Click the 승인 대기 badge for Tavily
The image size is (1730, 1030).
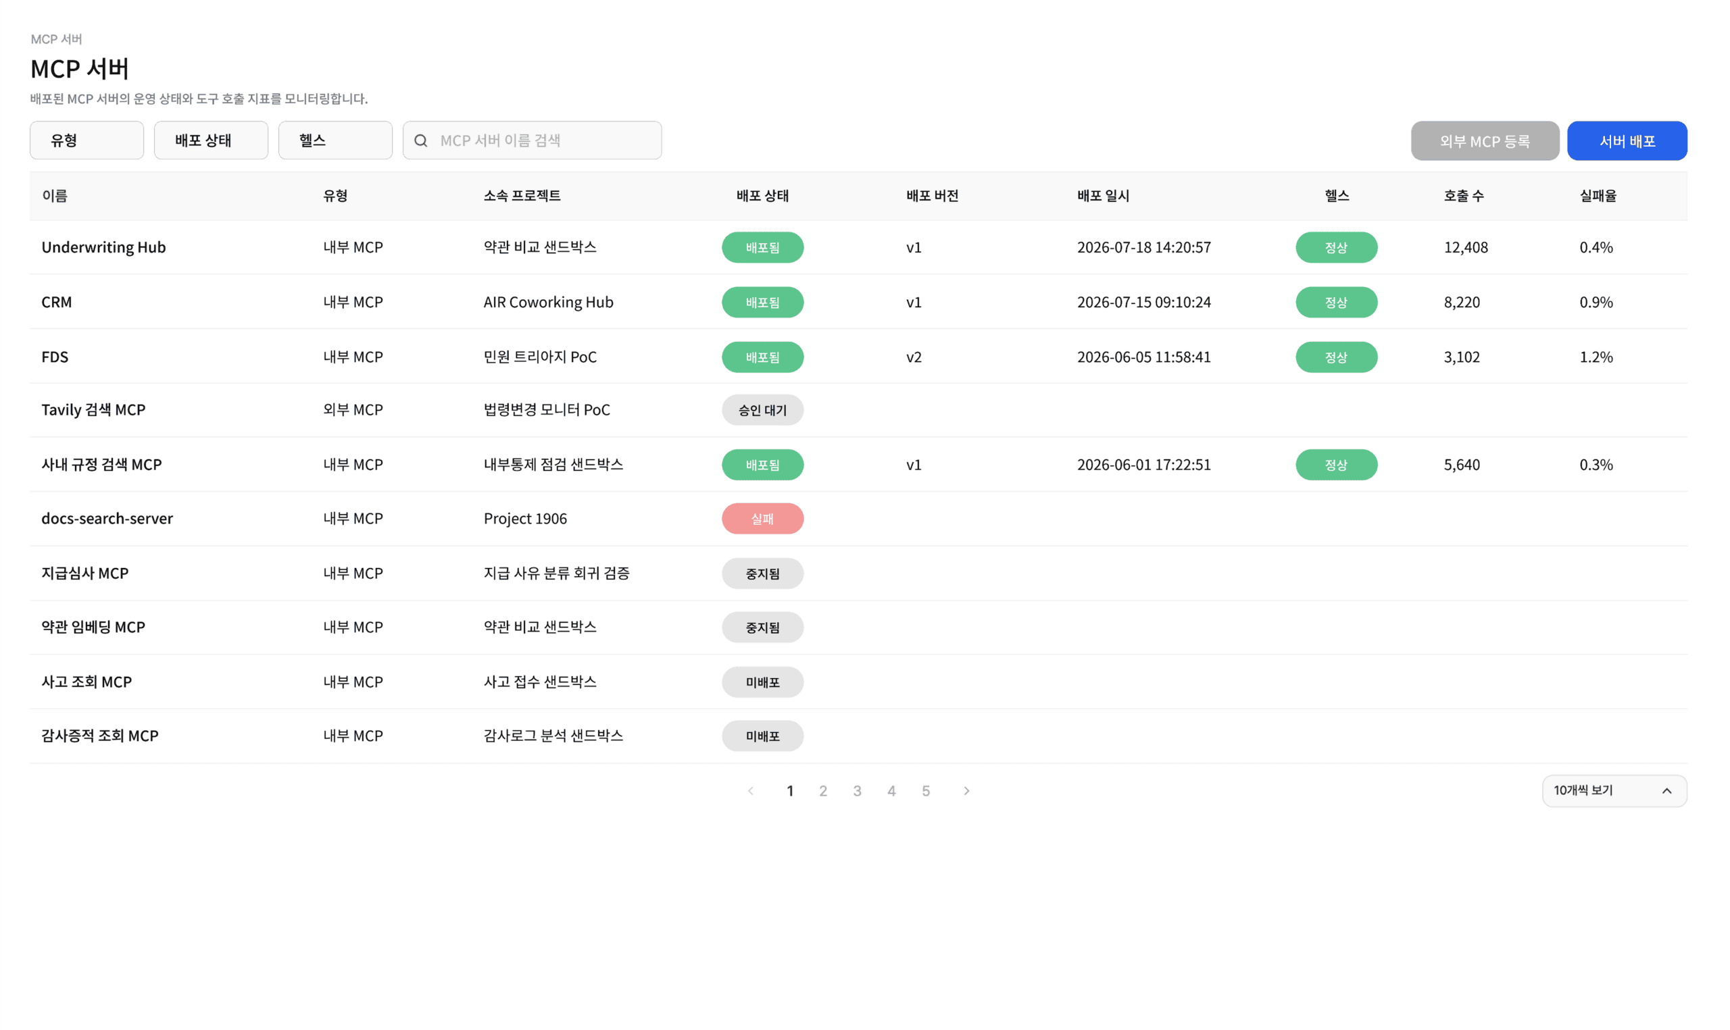click(762, 410)
